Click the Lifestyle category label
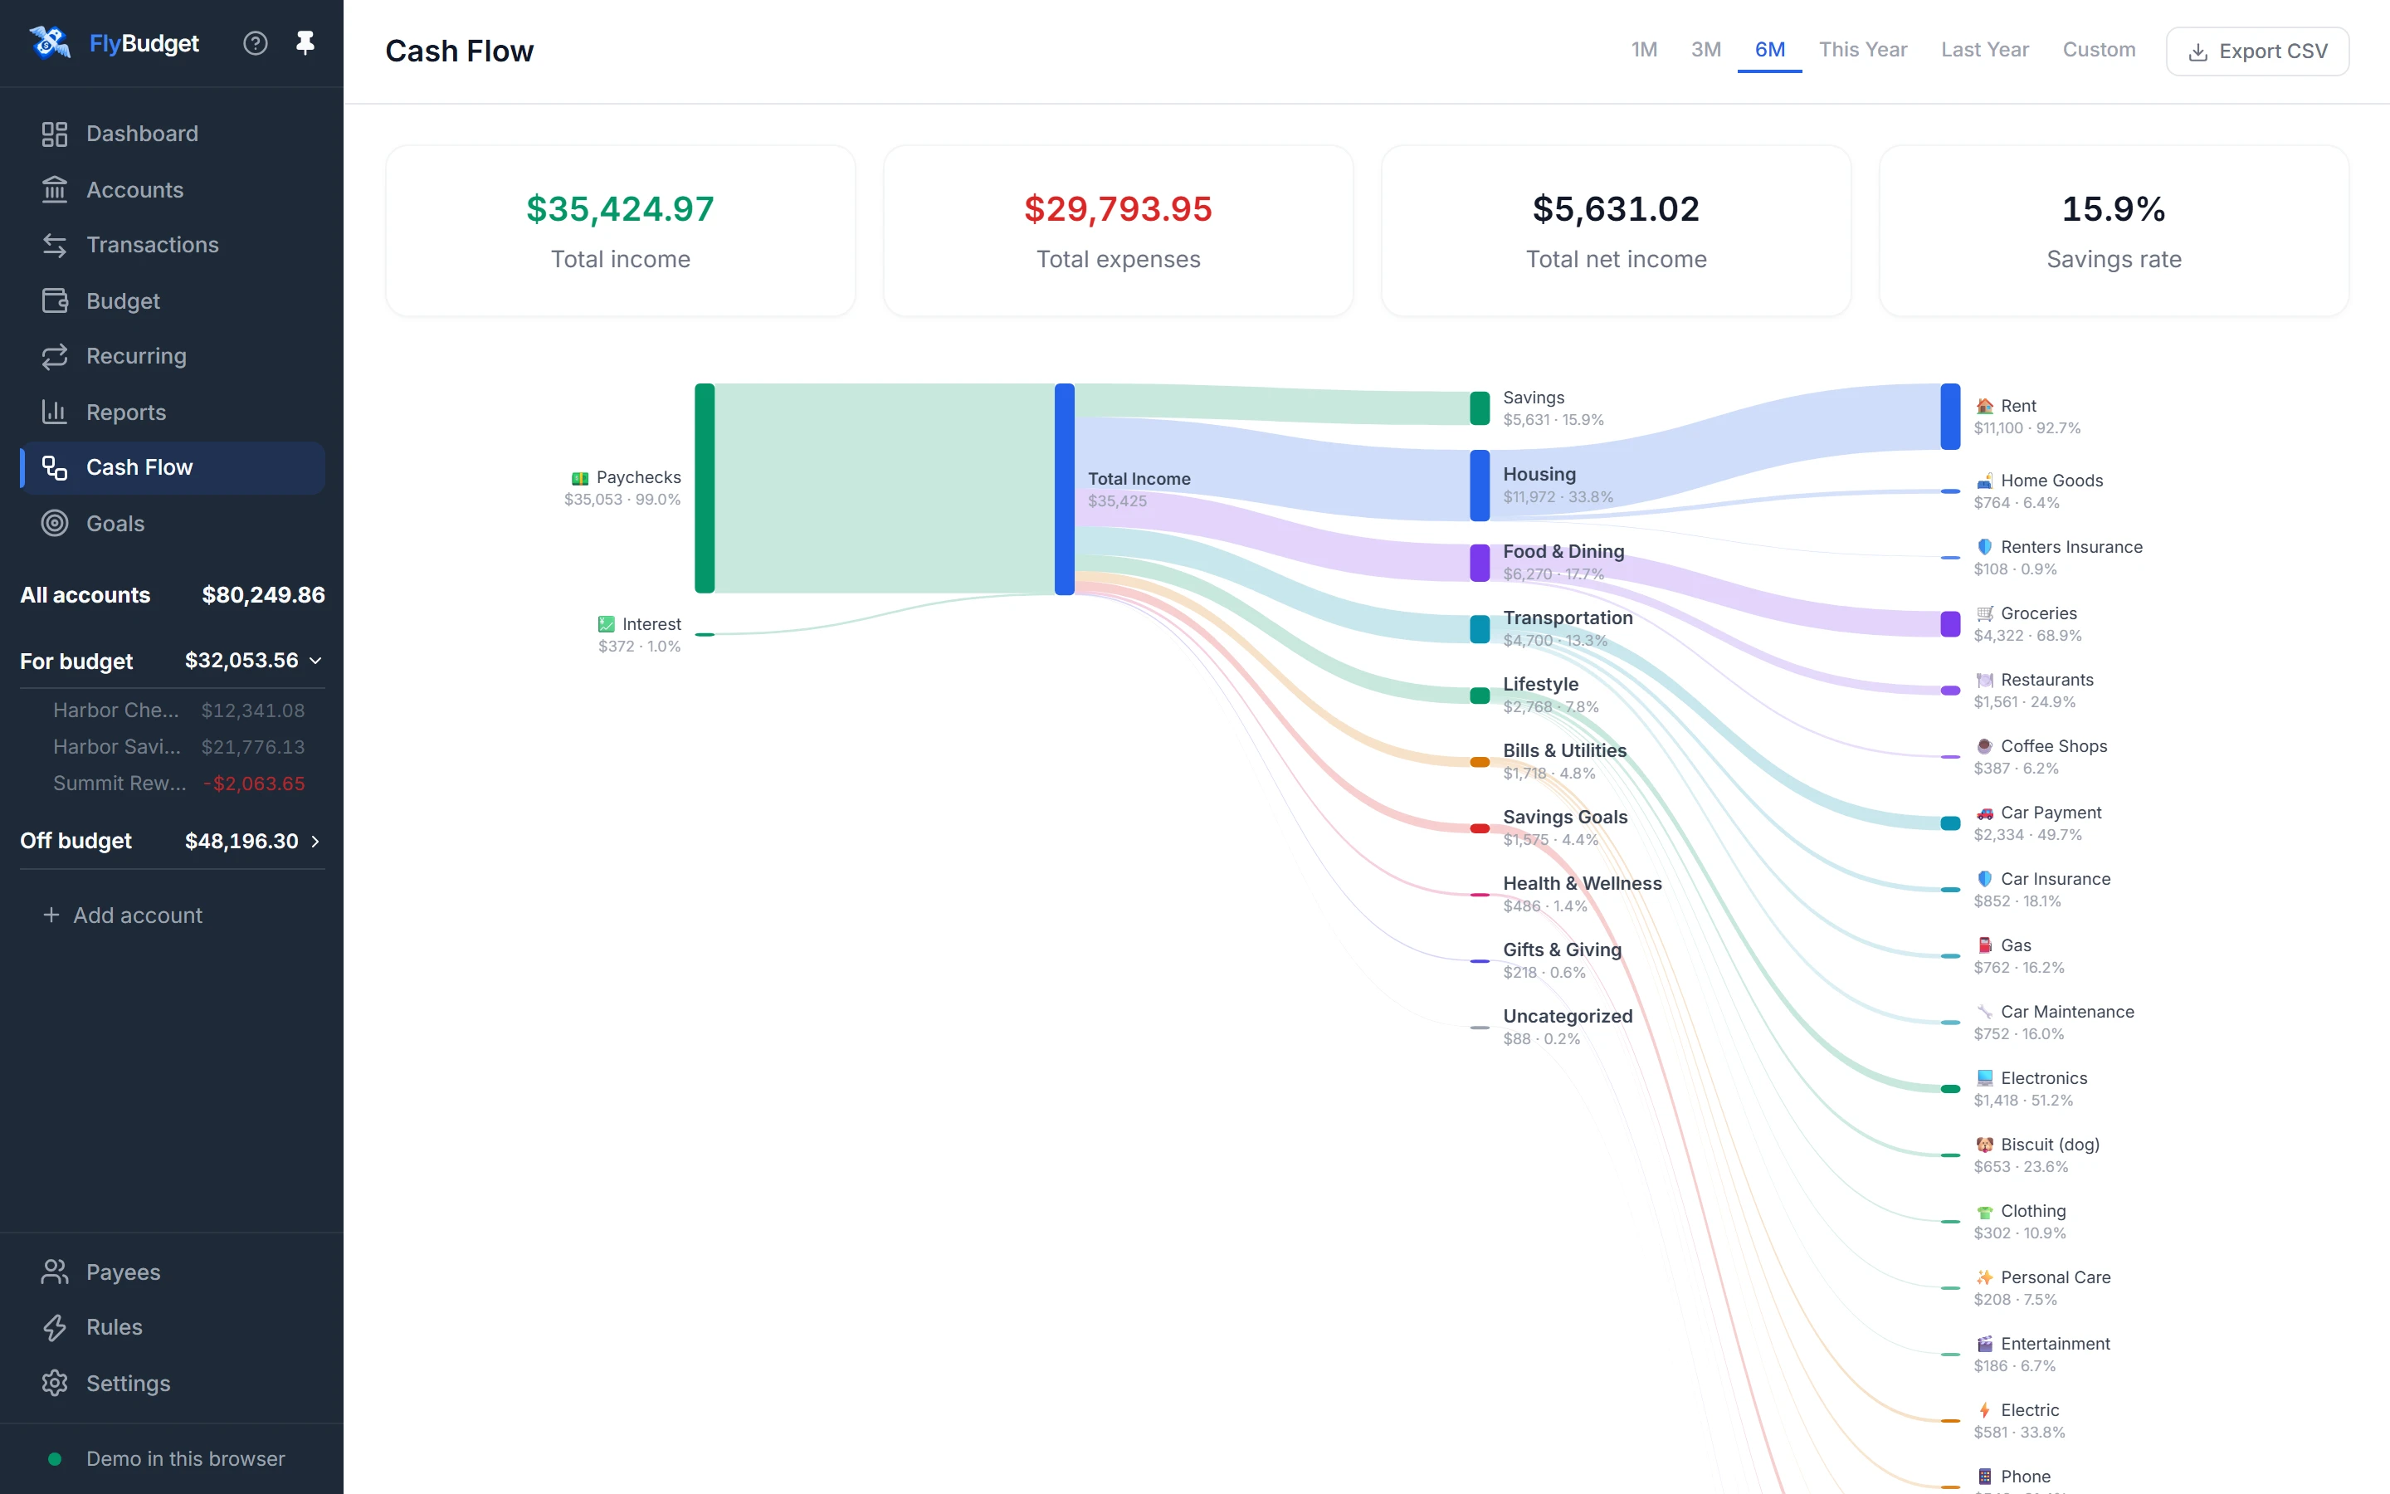This screenshot has width=2390, height=1494. (1541, 684)
